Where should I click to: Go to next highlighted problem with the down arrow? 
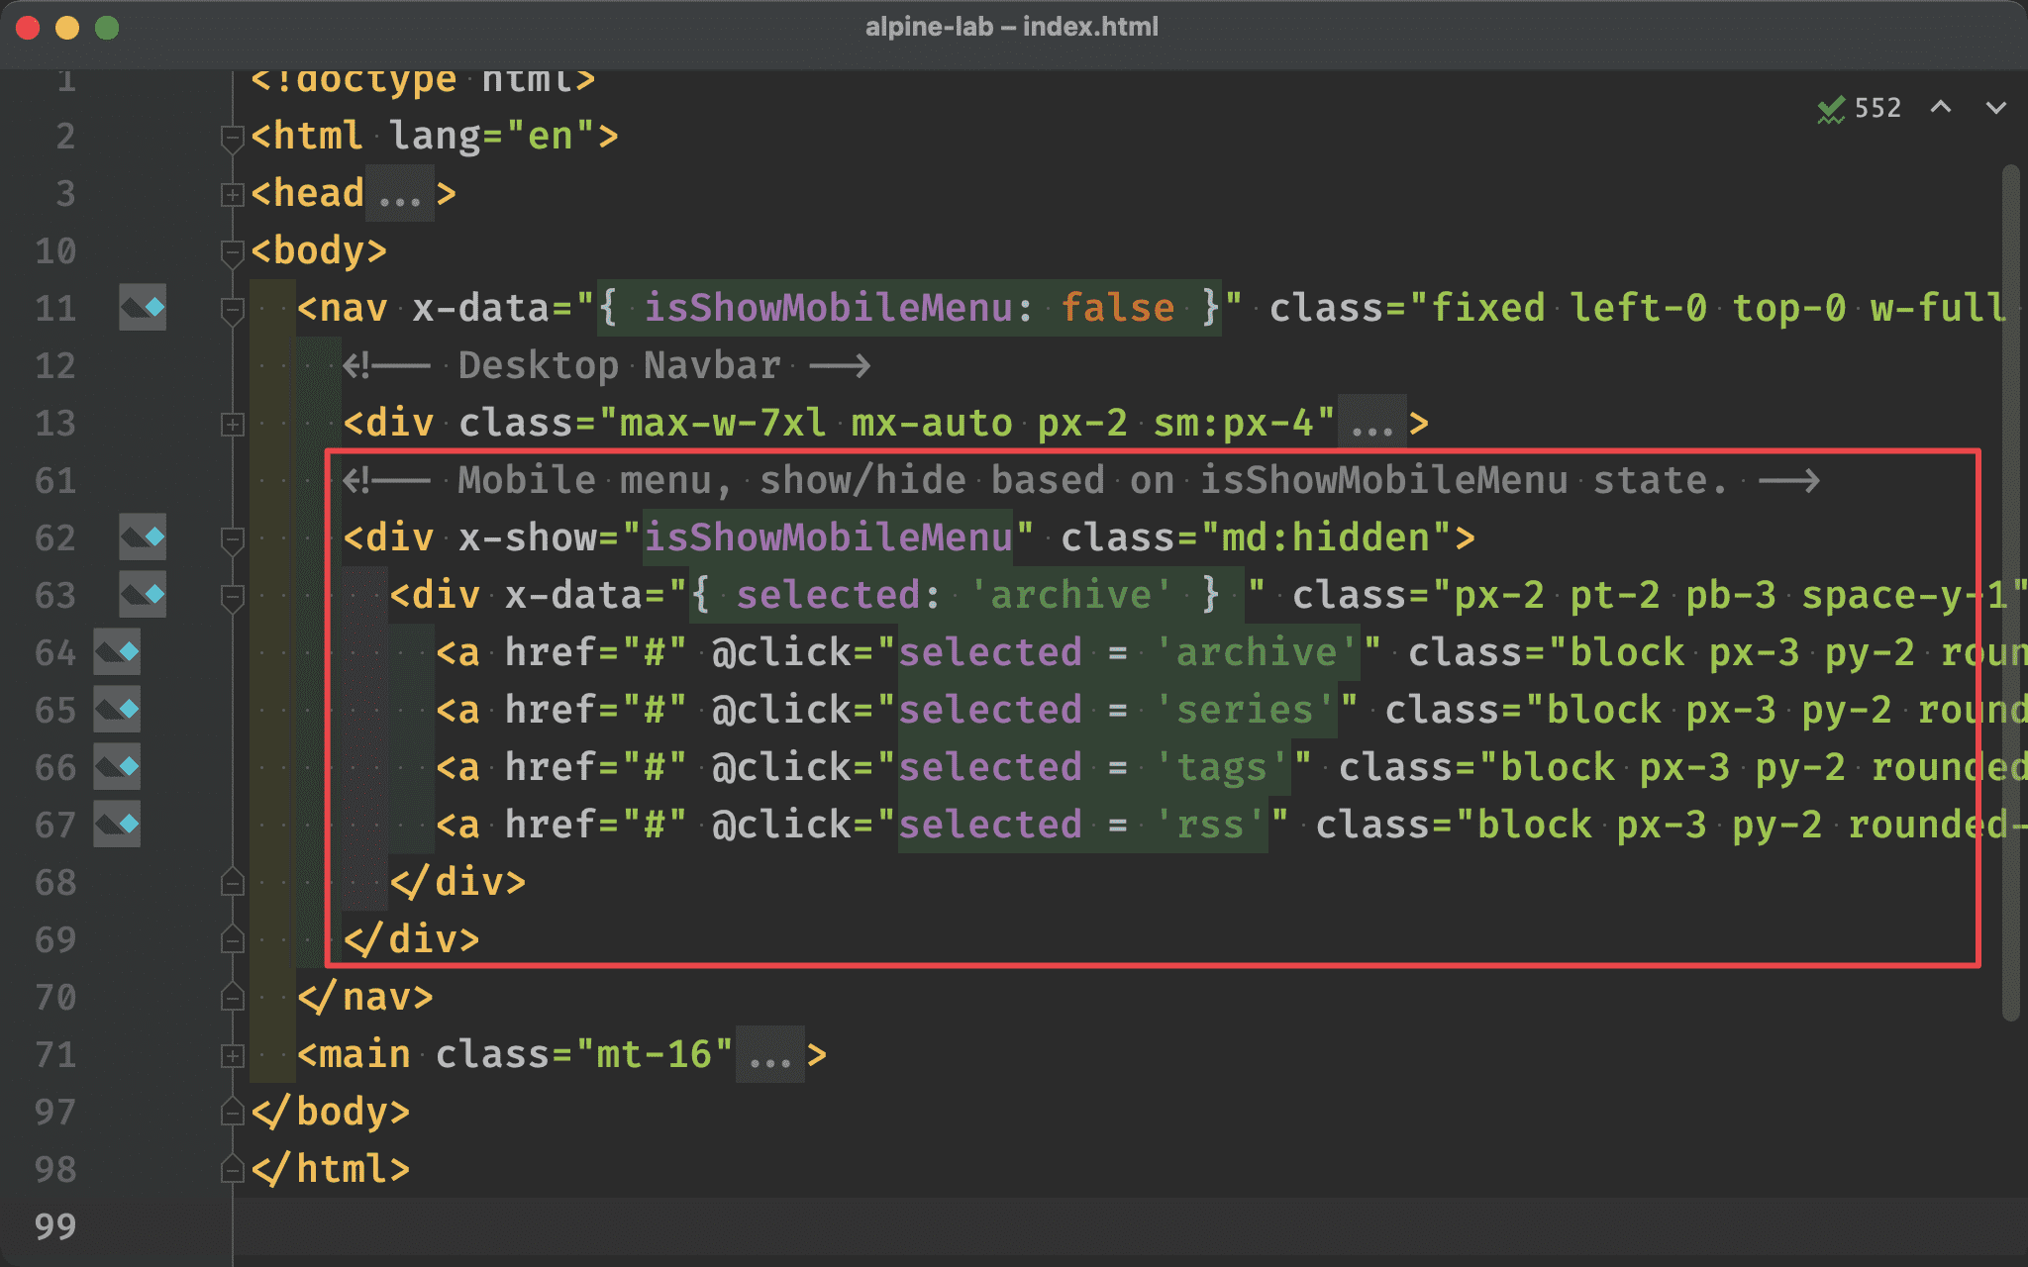(1996, 107)
